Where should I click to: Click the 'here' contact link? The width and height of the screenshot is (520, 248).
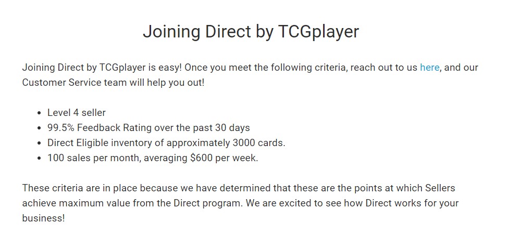pyautogui.click(x=429, y=68)
